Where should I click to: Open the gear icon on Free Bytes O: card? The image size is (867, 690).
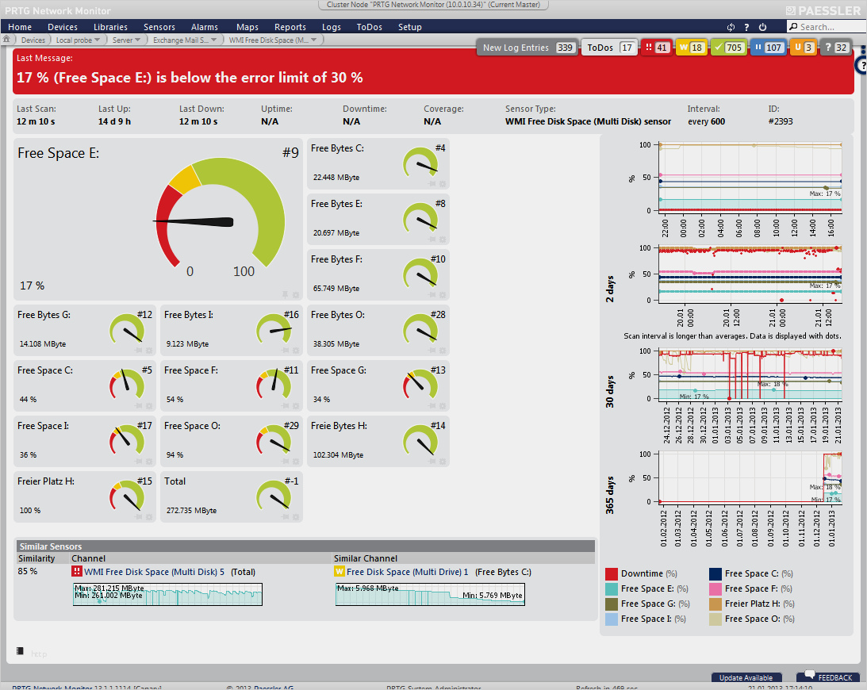(443, 350)
